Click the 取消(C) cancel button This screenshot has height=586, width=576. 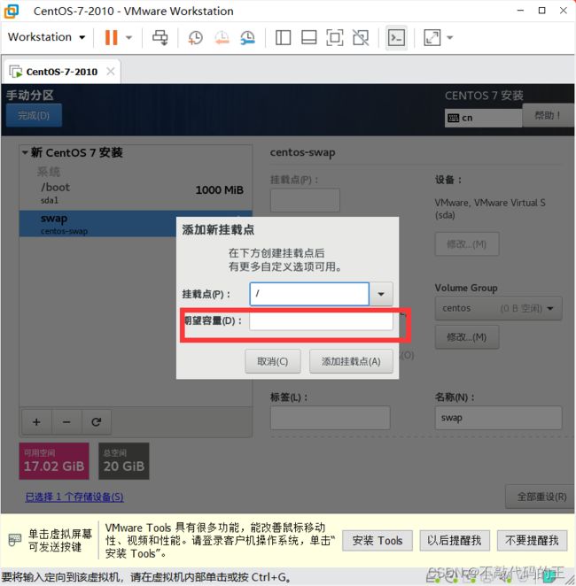pyautogui.click(x=273, y=361)
